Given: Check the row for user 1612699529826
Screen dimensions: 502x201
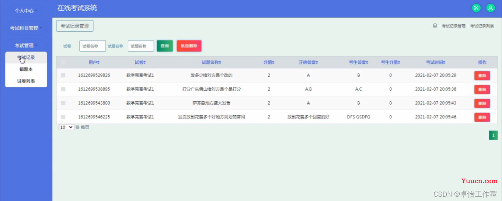Looking at the screenshot, I should pyautogui.click(x=63, y=75).
